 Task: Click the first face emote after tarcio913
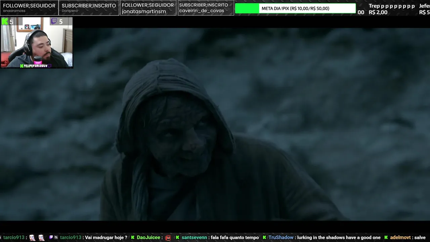[x=32, y=238]
